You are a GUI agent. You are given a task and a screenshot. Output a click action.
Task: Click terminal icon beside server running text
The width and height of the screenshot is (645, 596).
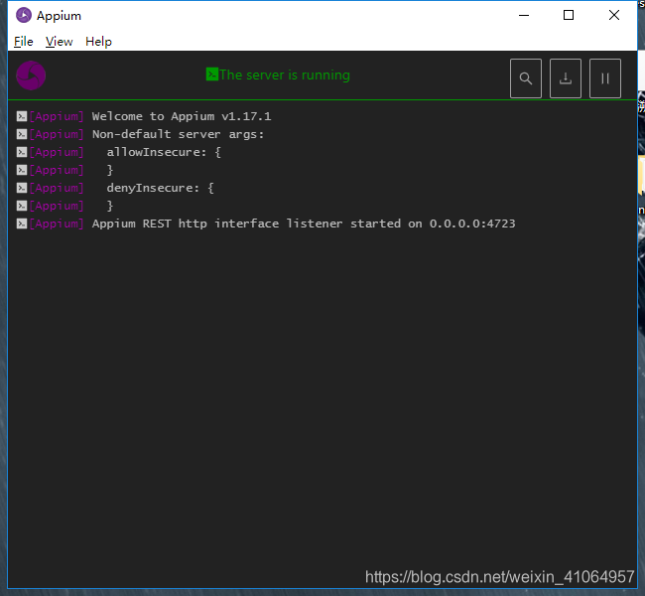[211, 74]
